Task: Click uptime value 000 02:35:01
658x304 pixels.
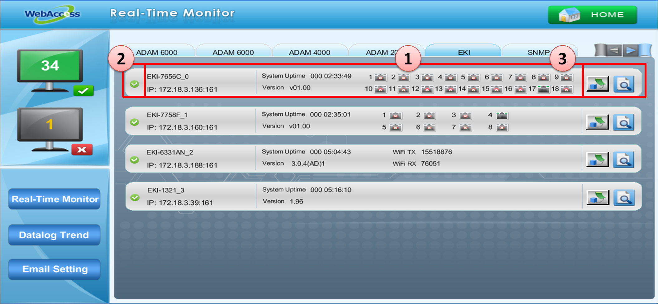Action: pyautogui.click(x=330, y=114)
